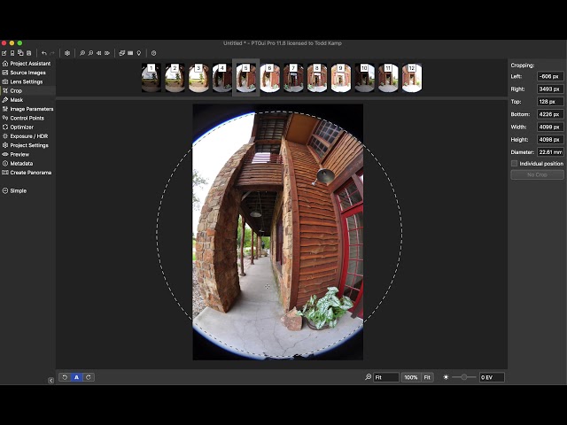This screenshot has height=425, width=567.
Task: Click the Top crop value field
Action: (550, 102)
